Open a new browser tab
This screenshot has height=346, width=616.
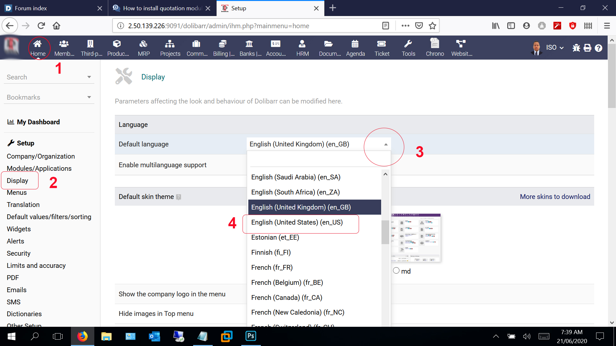[x=333, y=8]
